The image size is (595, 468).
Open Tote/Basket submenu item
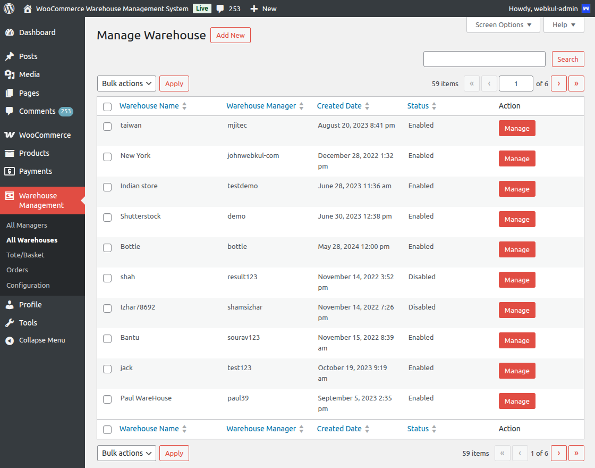25,255
